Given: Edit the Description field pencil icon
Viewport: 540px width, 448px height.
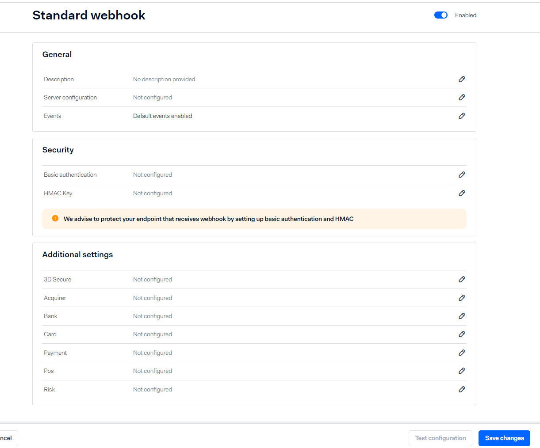Looking at the screenshot, I should pos(462,79).
